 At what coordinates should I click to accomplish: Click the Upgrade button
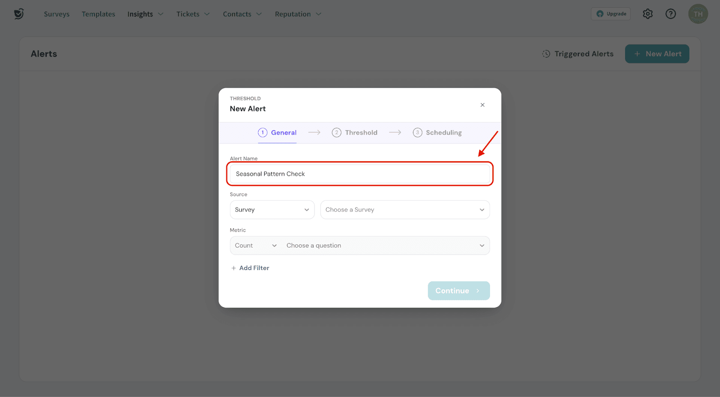tap(611, 14)
